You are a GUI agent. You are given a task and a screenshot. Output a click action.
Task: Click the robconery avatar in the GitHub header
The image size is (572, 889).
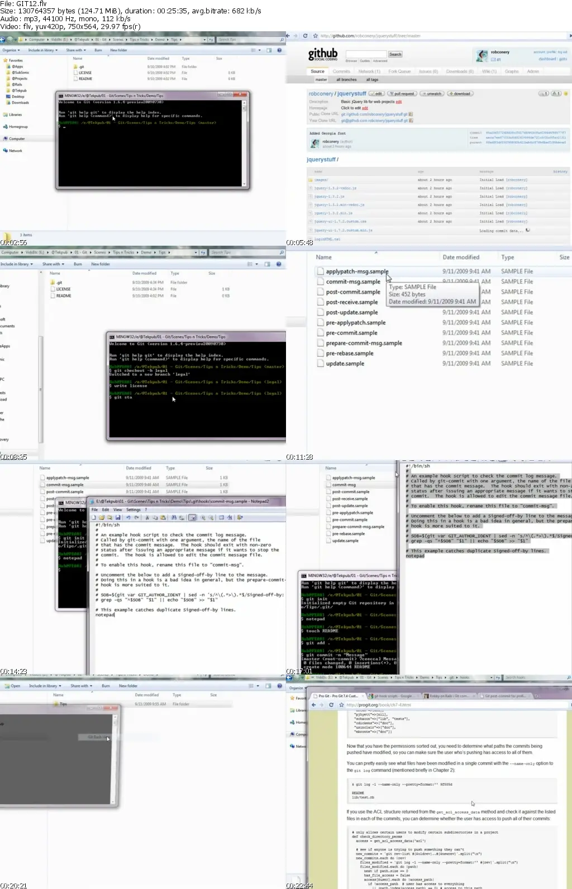(x=482, y=55)
